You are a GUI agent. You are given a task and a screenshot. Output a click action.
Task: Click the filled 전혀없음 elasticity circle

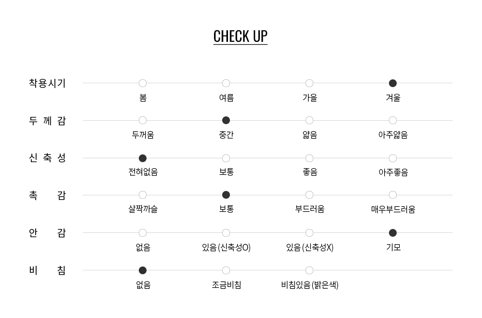(x=143, y=158)
